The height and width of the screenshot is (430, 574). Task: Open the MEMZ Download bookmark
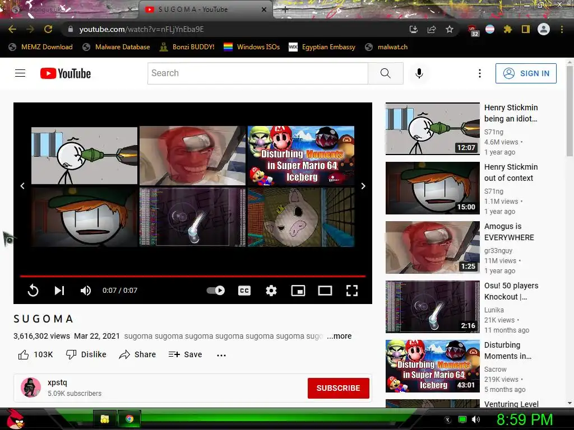[x=40, y=47]
